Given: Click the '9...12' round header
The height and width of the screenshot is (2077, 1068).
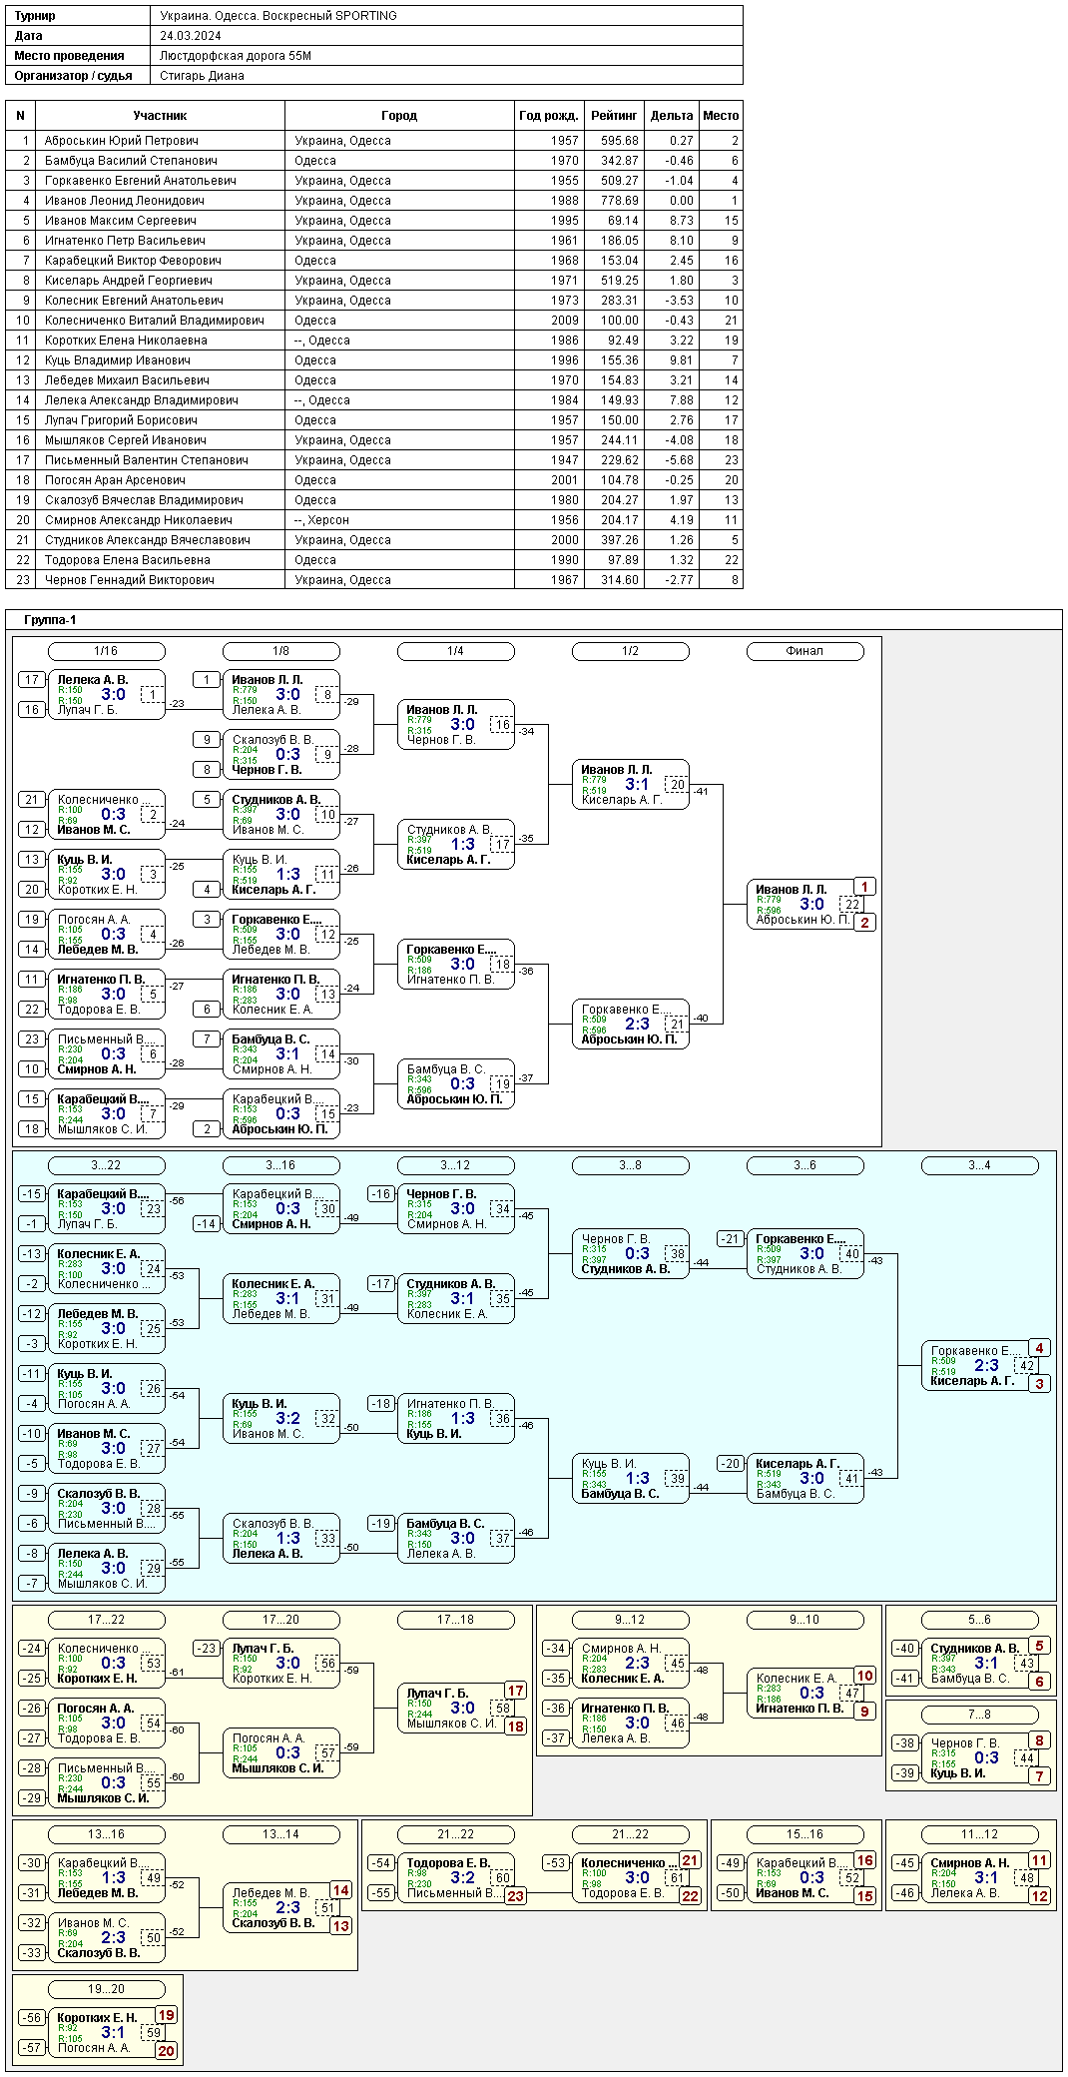Looking at the screenshot, I should tap(630, 1620).
